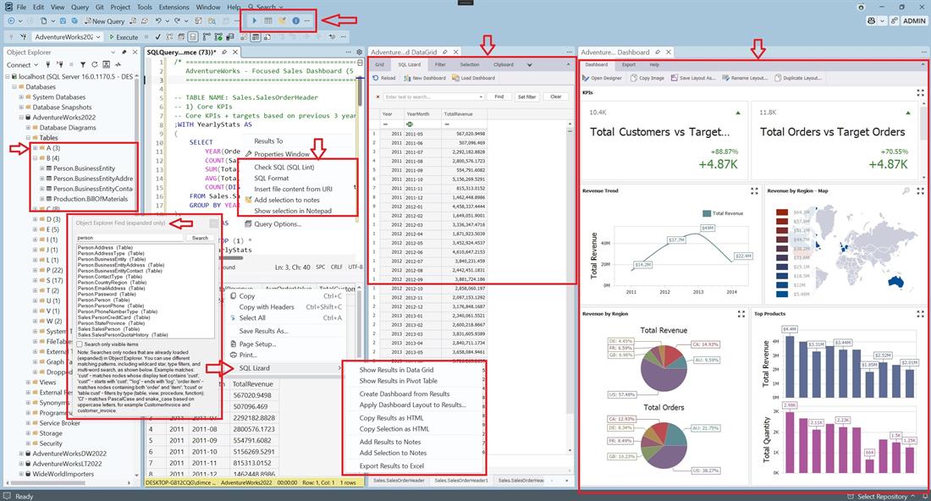Click the ADMIN account button
This screenshot has width=931, height=501.
tap(914, 21)
